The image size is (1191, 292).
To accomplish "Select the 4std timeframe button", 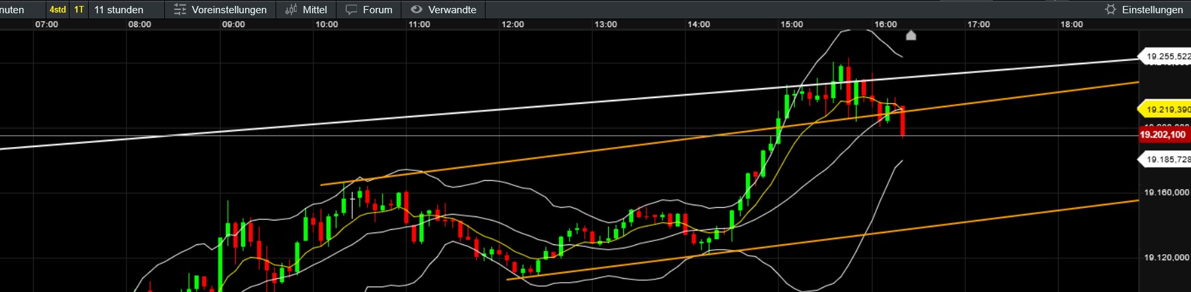I will coord(58,9).
